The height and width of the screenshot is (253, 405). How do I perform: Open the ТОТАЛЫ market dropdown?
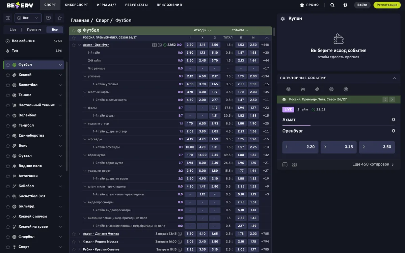[x=240, y=30]
